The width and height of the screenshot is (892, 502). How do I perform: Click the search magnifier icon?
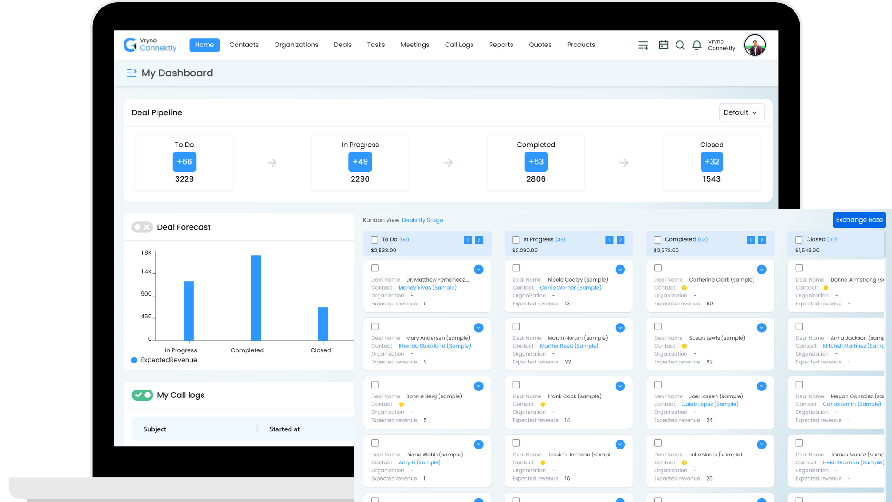tap(680, 45)
